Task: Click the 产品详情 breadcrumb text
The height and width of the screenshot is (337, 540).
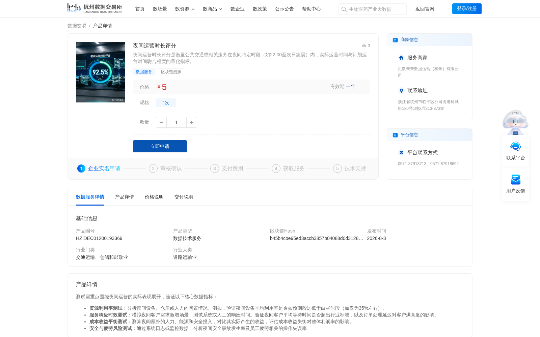Action: [103, 26]
